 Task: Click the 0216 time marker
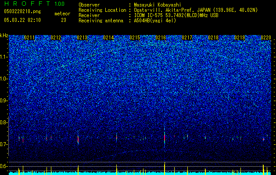tap(161, 38)
